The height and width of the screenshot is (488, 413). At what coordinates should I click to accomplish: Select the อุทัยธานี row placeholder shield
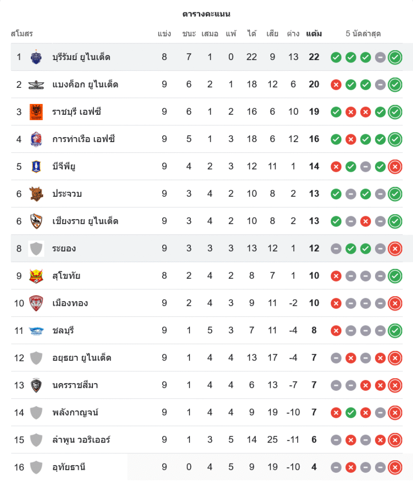point(36,467)
